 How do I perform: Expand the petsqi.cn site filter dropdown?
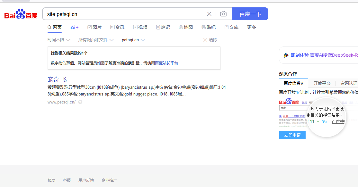133,40
